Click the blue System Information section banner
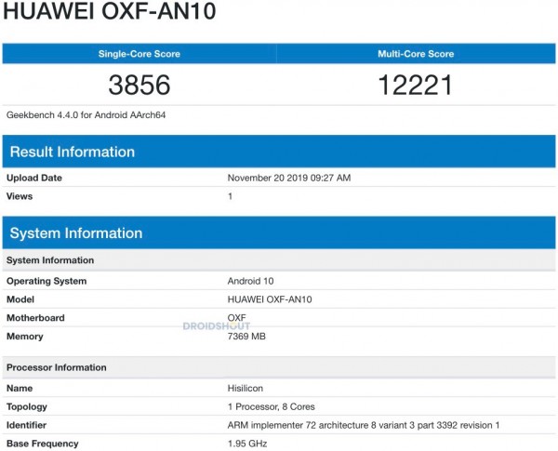 point(279,232)
